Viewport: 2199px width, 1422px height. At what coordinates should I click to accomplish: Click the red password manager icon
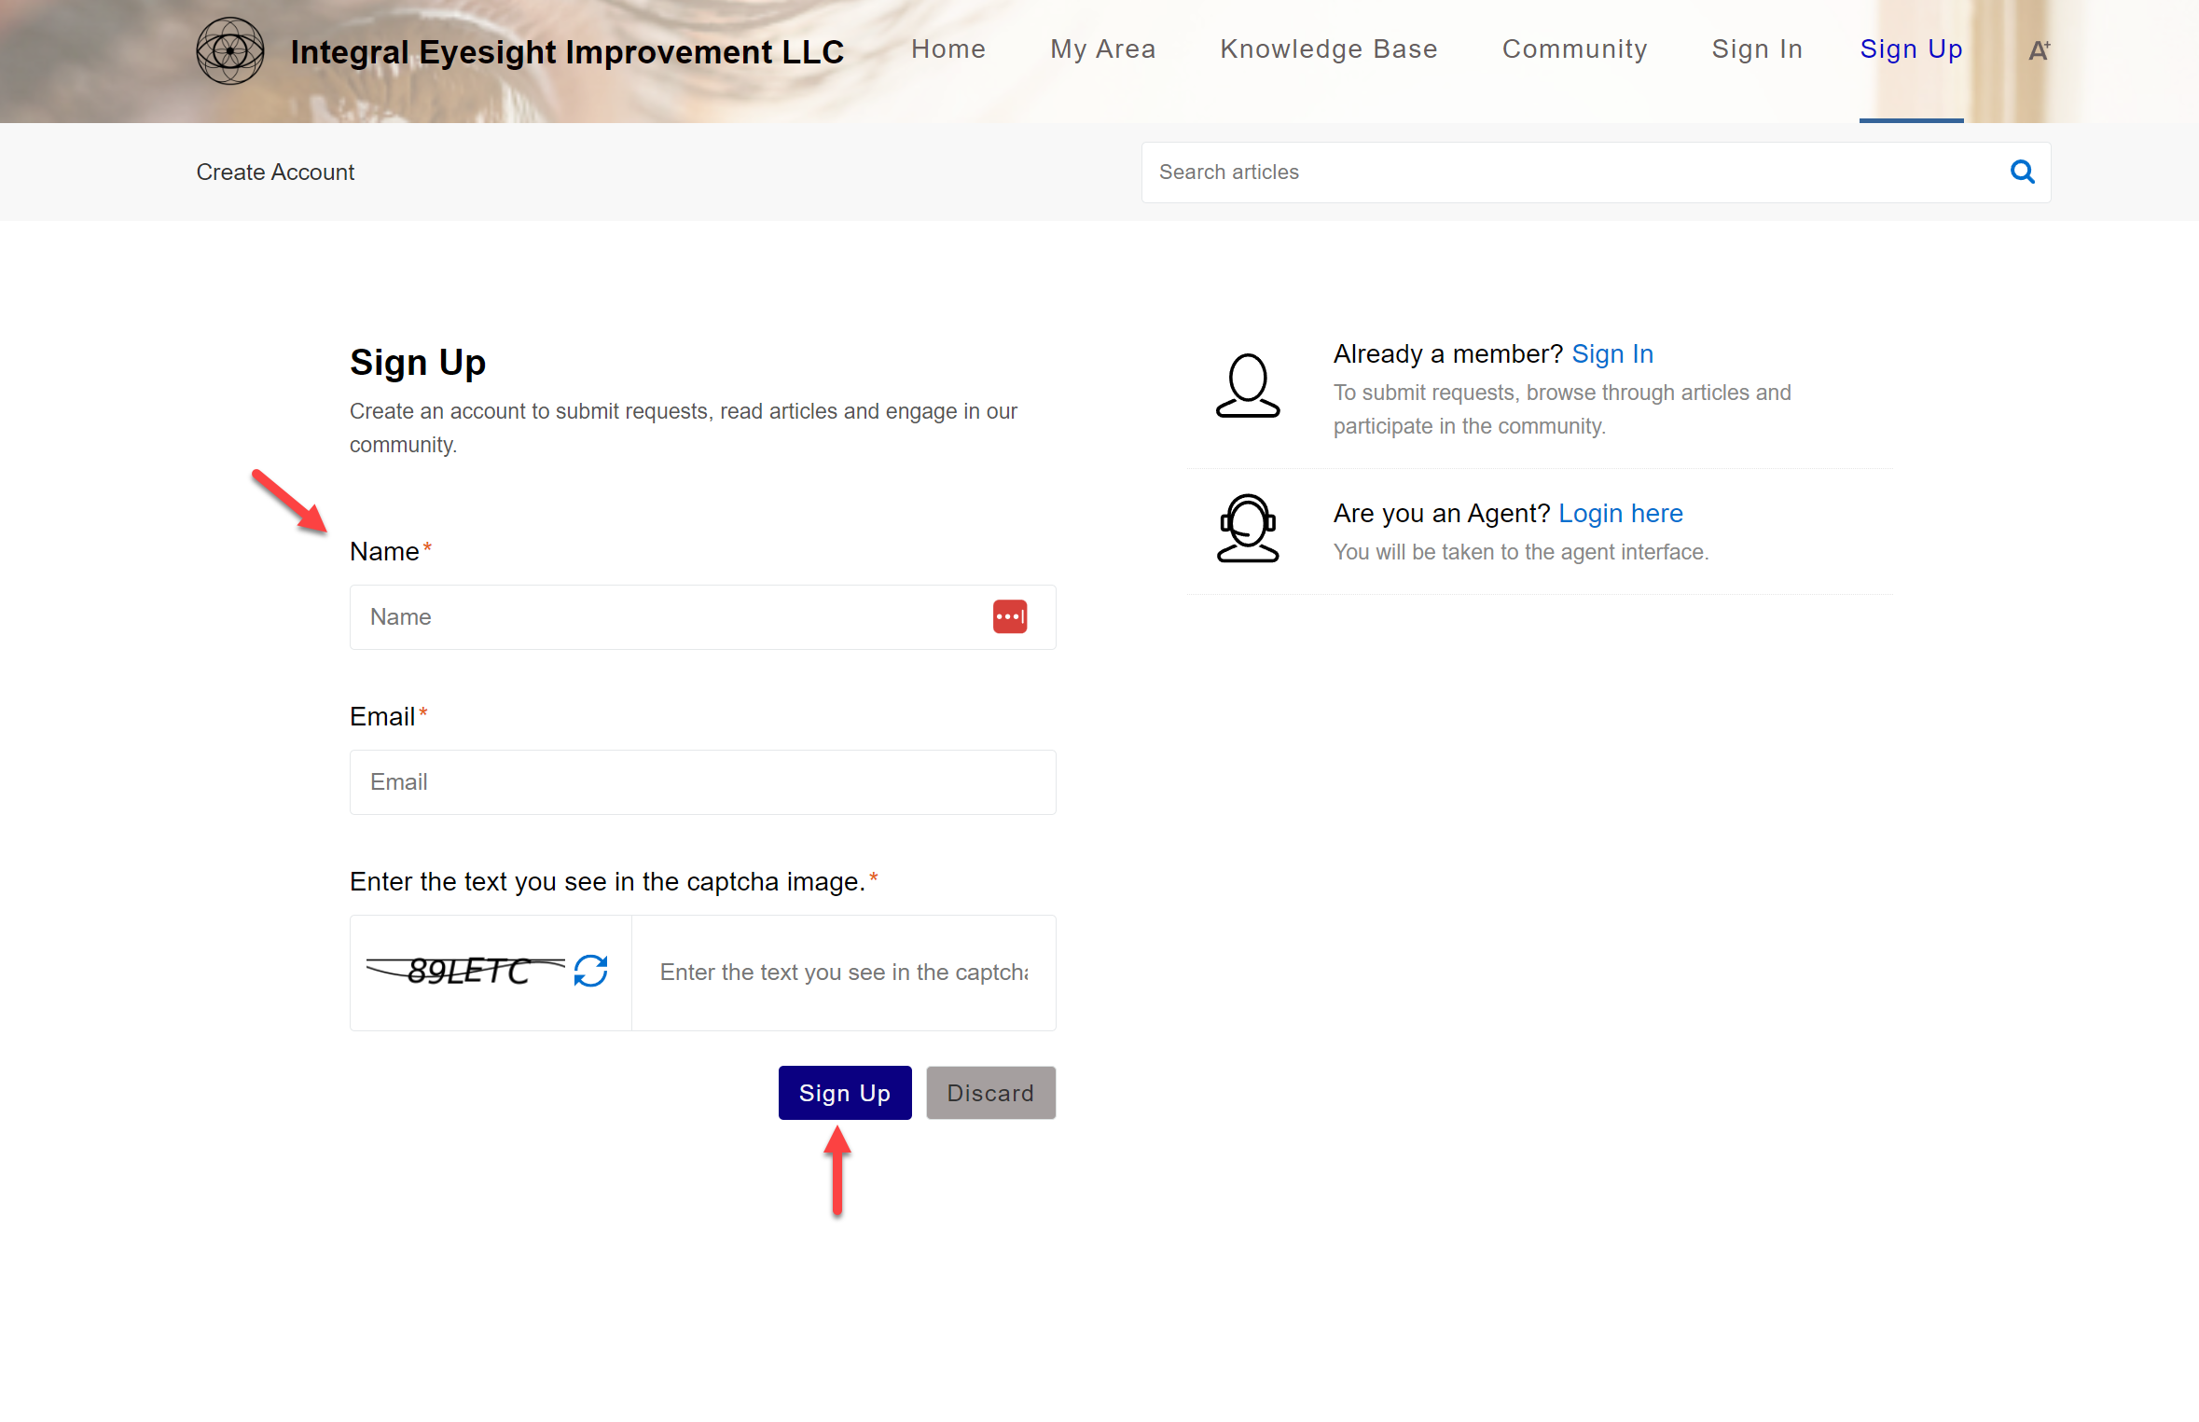coord(1009,616)
